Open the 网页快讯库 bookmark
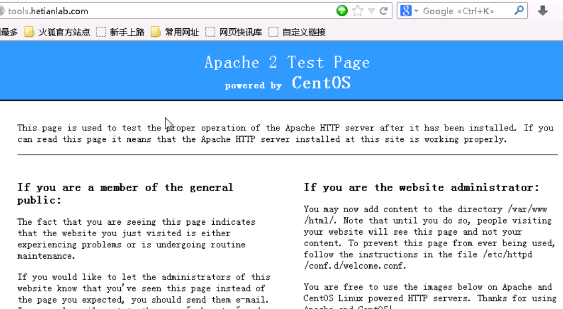This screenshot has height=309, width=563. pyautogui.click(x=234, y=32)
